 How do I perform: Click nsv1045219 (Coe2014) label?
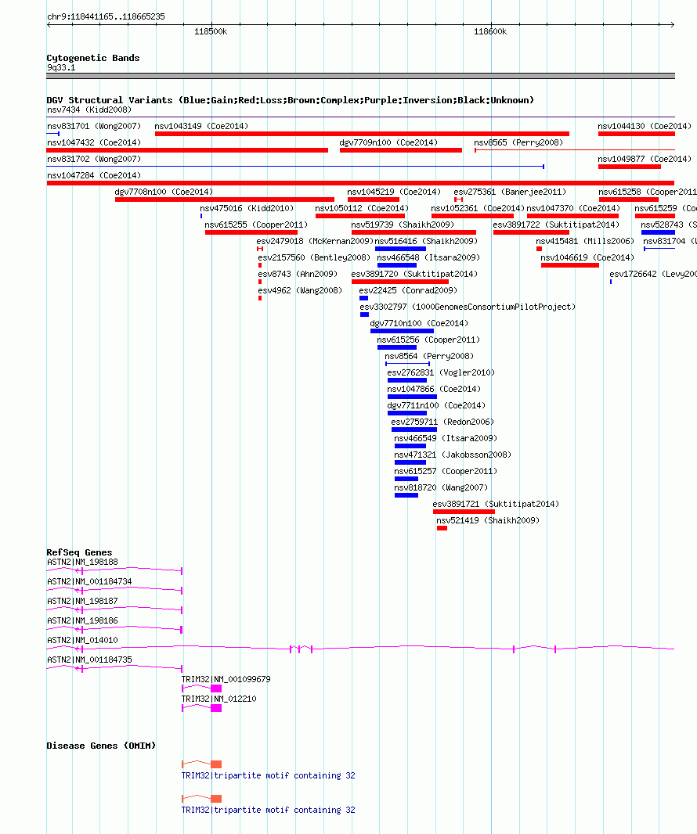[394, 192]
